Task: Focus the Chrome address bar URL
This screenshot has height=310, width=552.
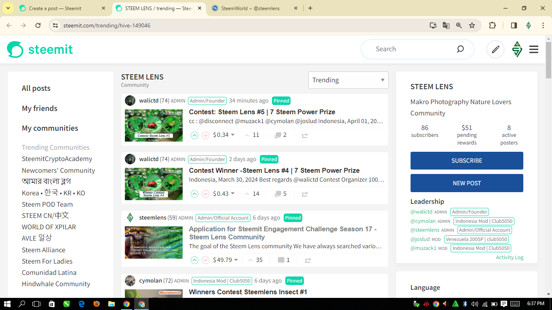Action: (107, 25)
